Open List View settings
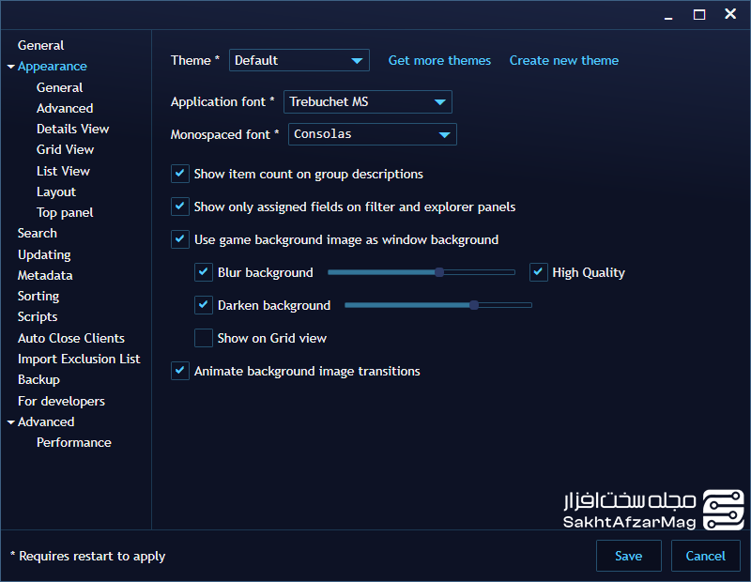 point(63,171)
